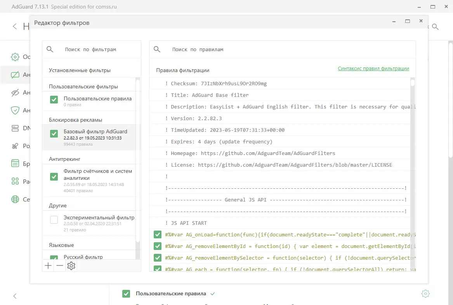Disable the AG_onLoad rule checkbox

(x=158, y=234)
